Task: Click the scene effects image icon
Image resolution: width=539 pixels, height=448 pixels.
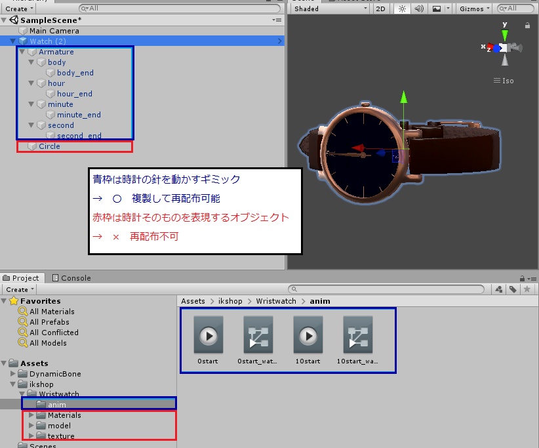Action: tap(437, 9)
